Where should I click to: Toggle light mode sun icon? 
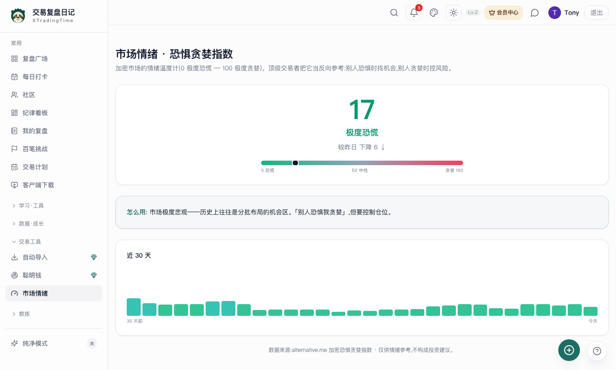454,13
